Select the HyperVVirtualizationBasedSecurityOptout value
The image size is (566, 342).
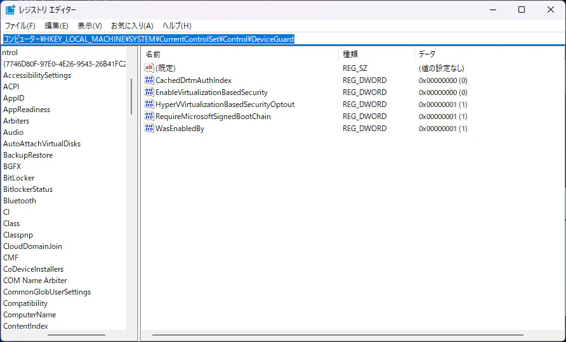pyautogui.click(x=225, y=104)
